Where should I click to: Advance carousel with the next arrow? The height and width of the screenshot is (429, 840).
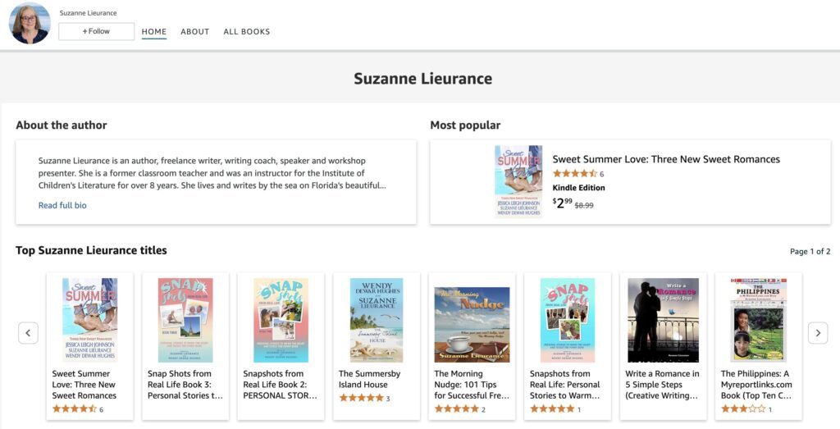(x=818, y=333)
